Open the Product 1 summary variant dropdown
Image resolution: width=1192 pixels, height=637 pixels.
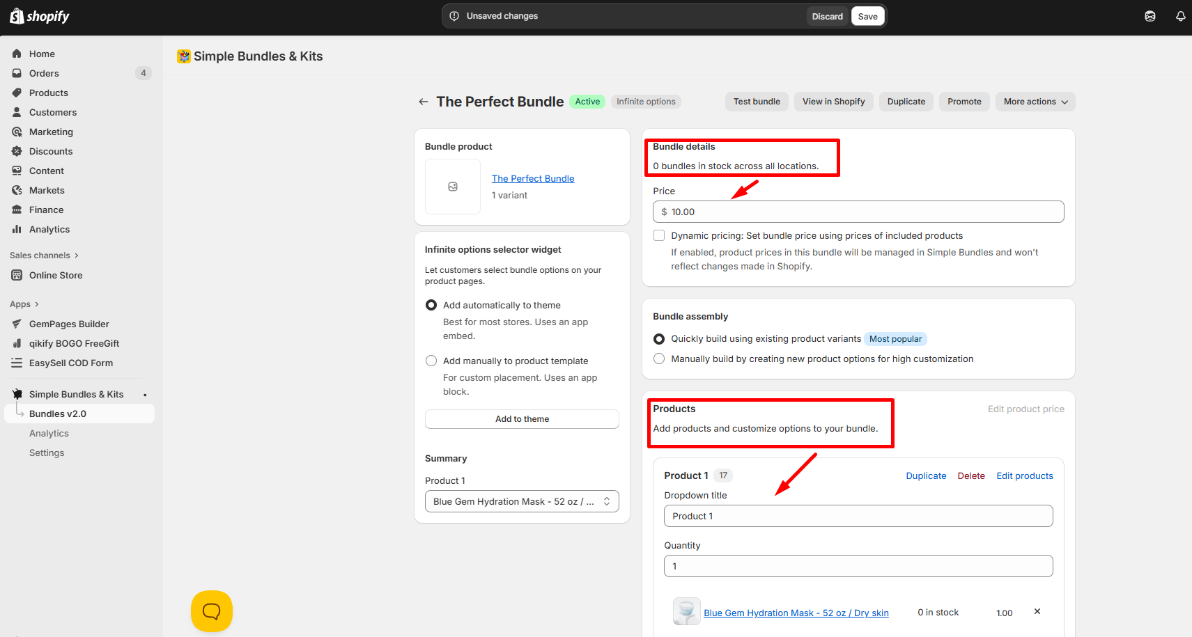point(521,501)
